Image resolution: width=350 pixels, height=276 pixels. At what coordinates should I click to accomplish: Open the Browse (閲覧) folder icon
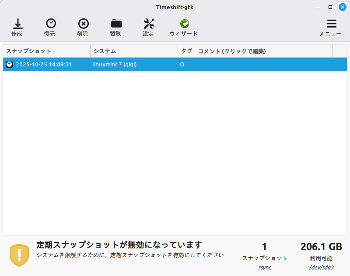tap(115, 24)
